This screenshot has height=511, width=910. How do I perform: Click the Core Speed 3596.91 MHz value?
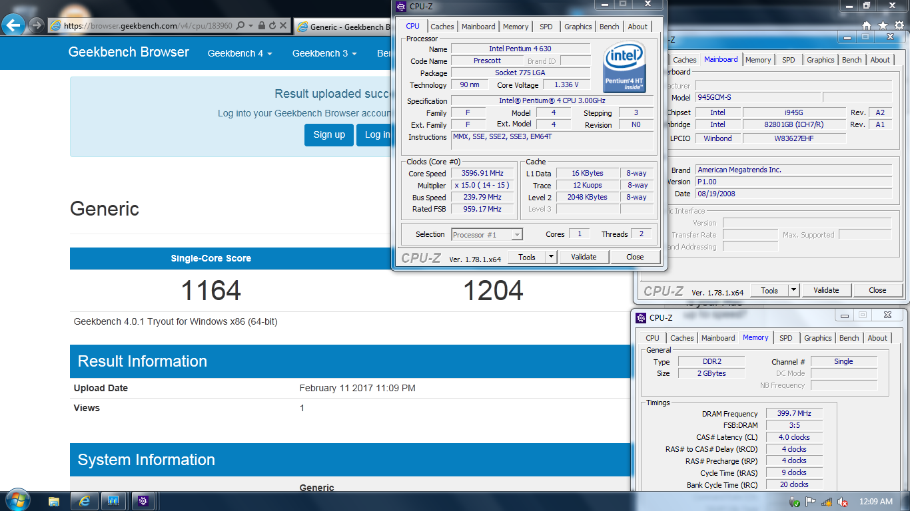pos(483,174)
